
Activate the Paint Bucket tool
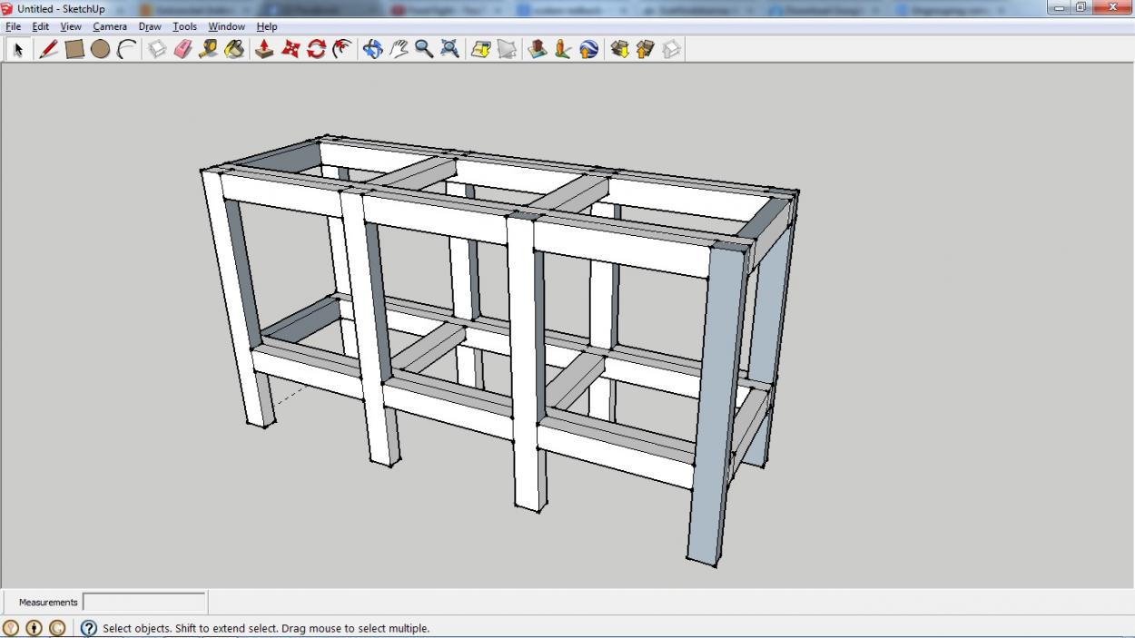click(234, 49)
